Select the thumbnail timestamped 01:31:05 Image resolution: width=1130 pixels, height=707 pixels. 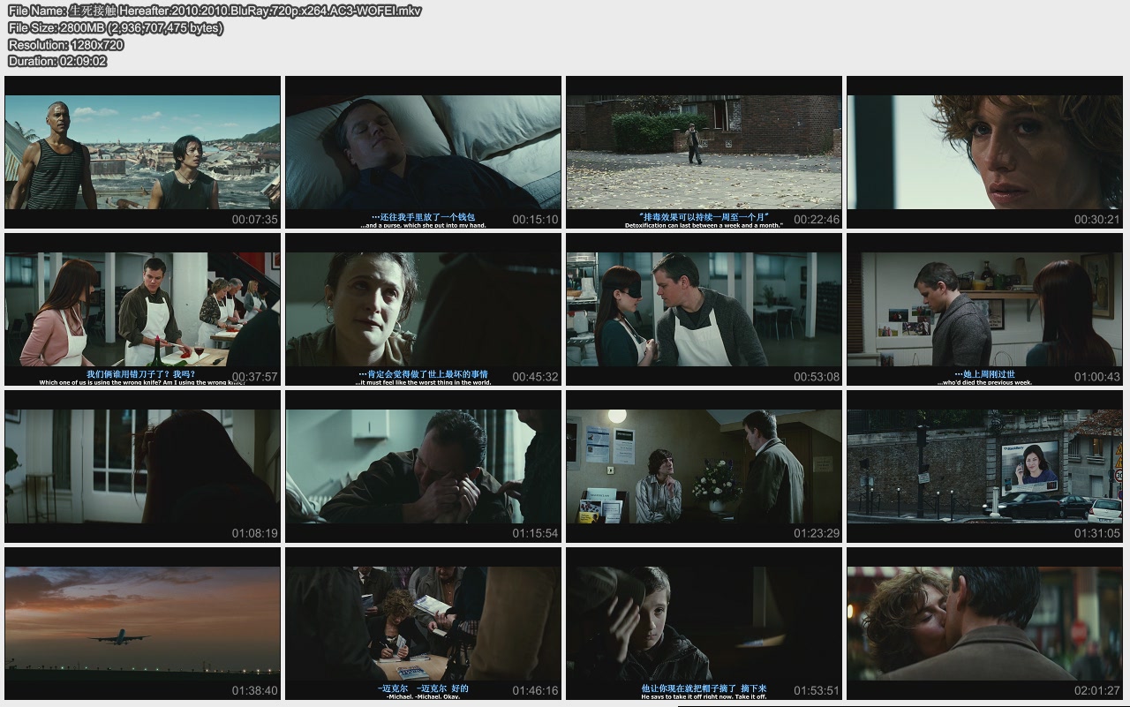984,466
